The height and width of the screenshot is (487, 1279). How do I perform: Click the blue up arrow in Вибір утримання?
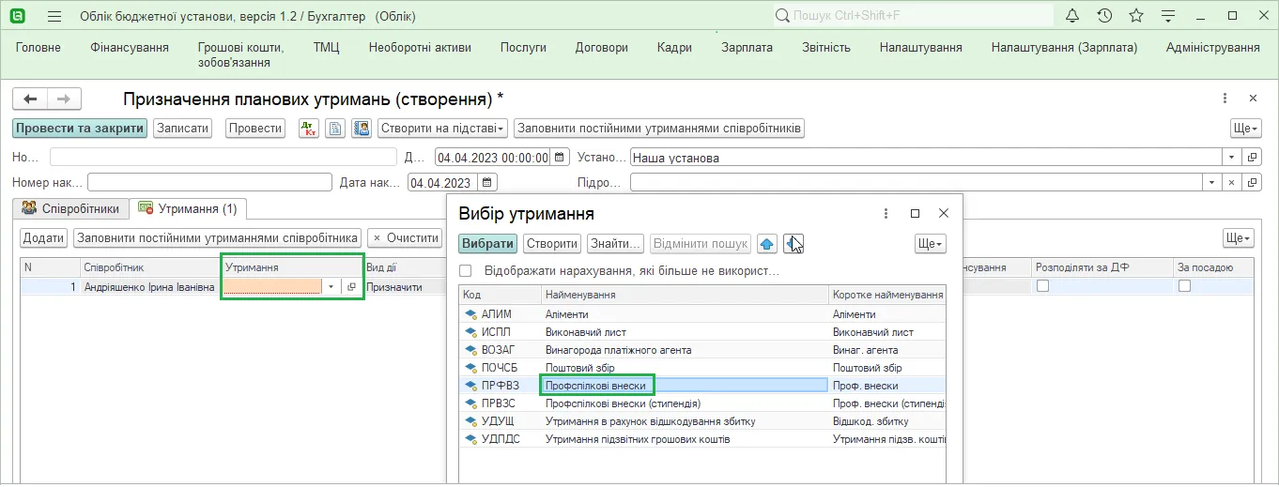pos(767,244)
